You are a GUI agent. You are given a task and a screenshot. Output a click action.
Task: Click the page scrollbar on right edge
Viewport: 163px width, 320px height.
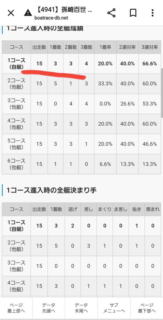[x=162, y=93]
